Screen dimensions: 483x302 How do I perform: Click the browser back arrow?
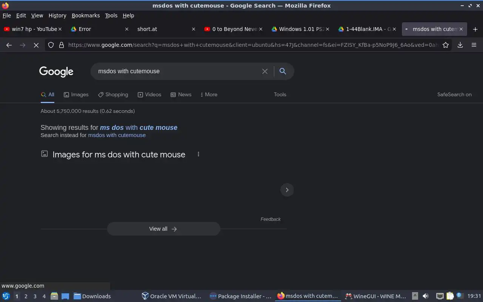pos(9,45)
